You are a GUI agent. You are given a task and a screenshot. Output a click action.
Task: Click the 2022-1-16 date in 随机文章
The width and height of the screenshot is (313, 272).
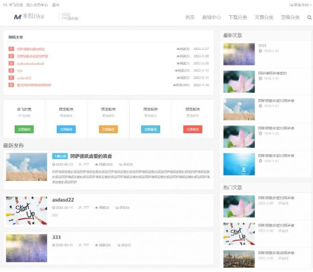point(201,85)
